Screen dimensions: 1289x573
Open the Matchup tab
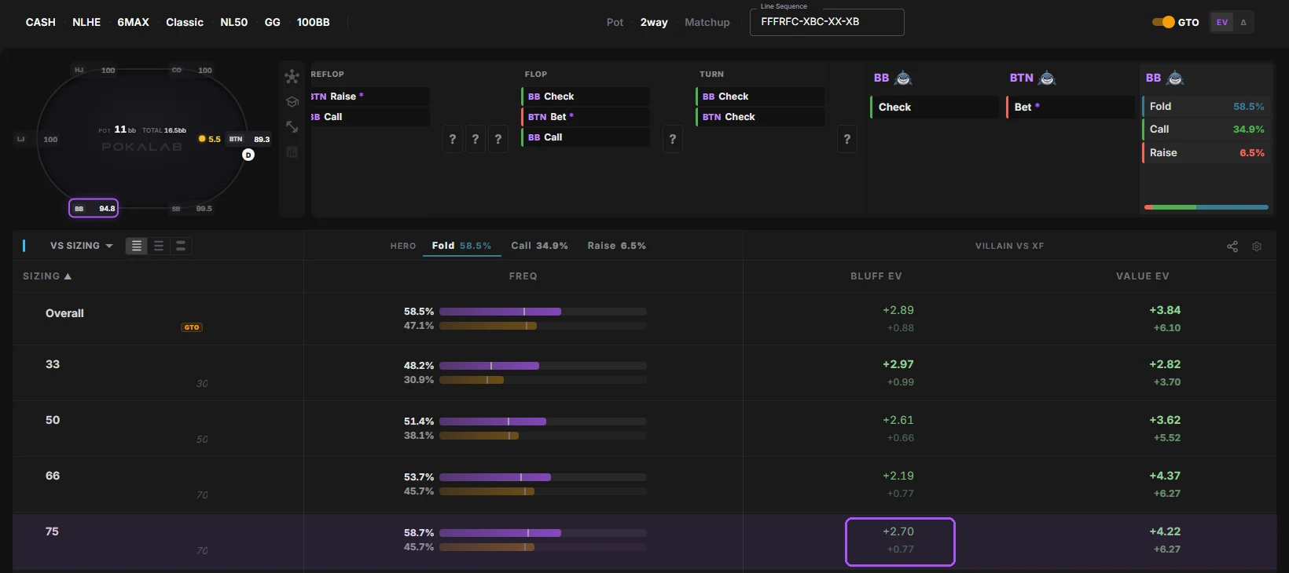click(707, 22)
